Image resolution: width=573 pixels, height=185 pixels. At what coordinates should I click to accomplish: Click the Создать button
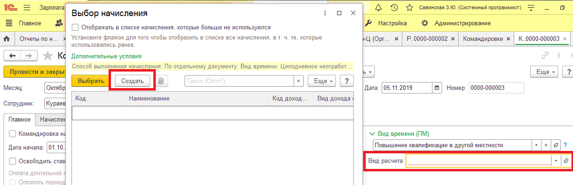[x=132, y=81]
